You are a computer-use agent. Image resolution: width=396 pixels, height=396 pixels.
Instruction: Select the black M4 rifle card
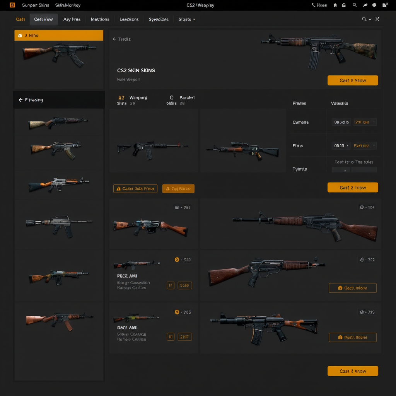(154, 141)
